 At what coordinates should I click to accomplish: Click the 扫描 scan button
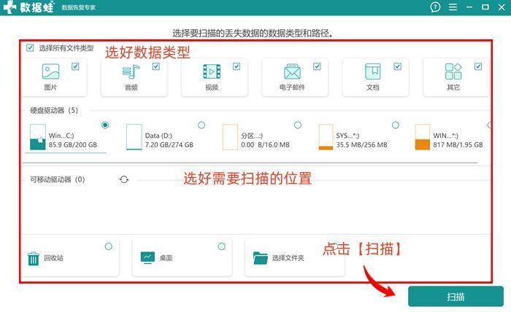click(x=456, y=297)
